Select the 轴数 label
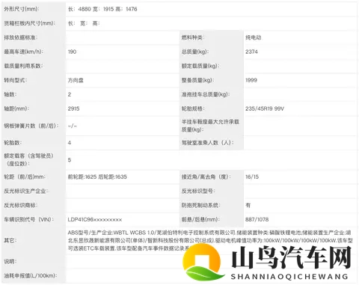The height and width of the screenshot is (285, 359). tap(10, 94)
